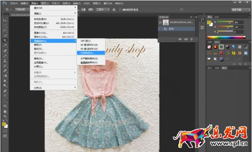Image resolution: width=252 pixels, height=152 pixels.
Task: Select the Lasso tool
Action: (x=5, y=30)
